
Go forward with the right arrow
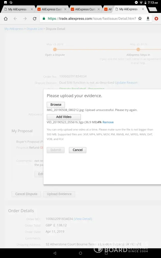coord(25,19)
